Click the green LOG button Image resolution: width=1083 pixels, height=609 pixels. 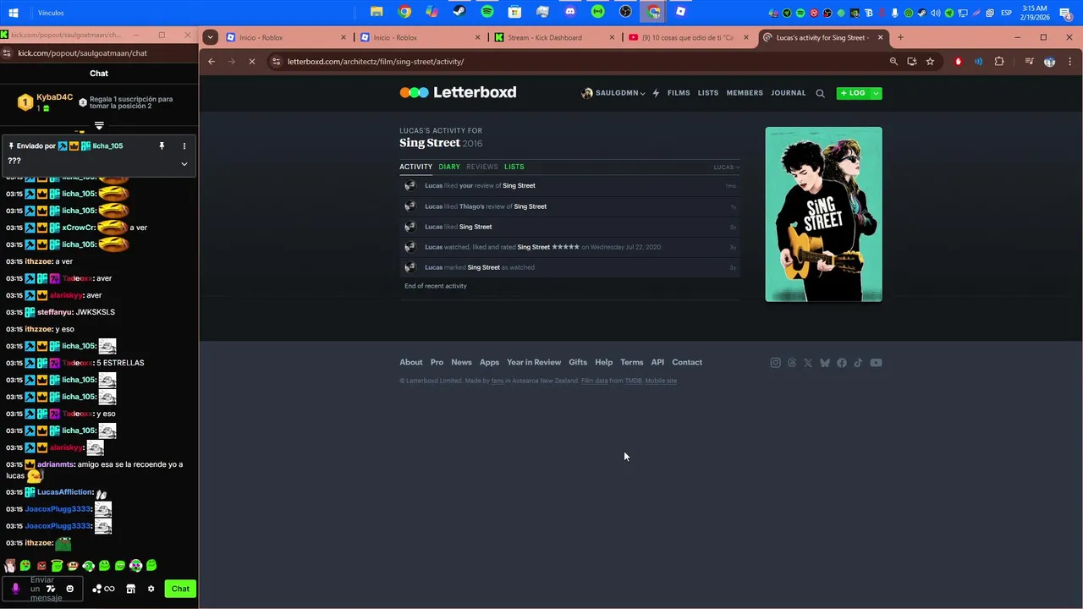[853, 93]
